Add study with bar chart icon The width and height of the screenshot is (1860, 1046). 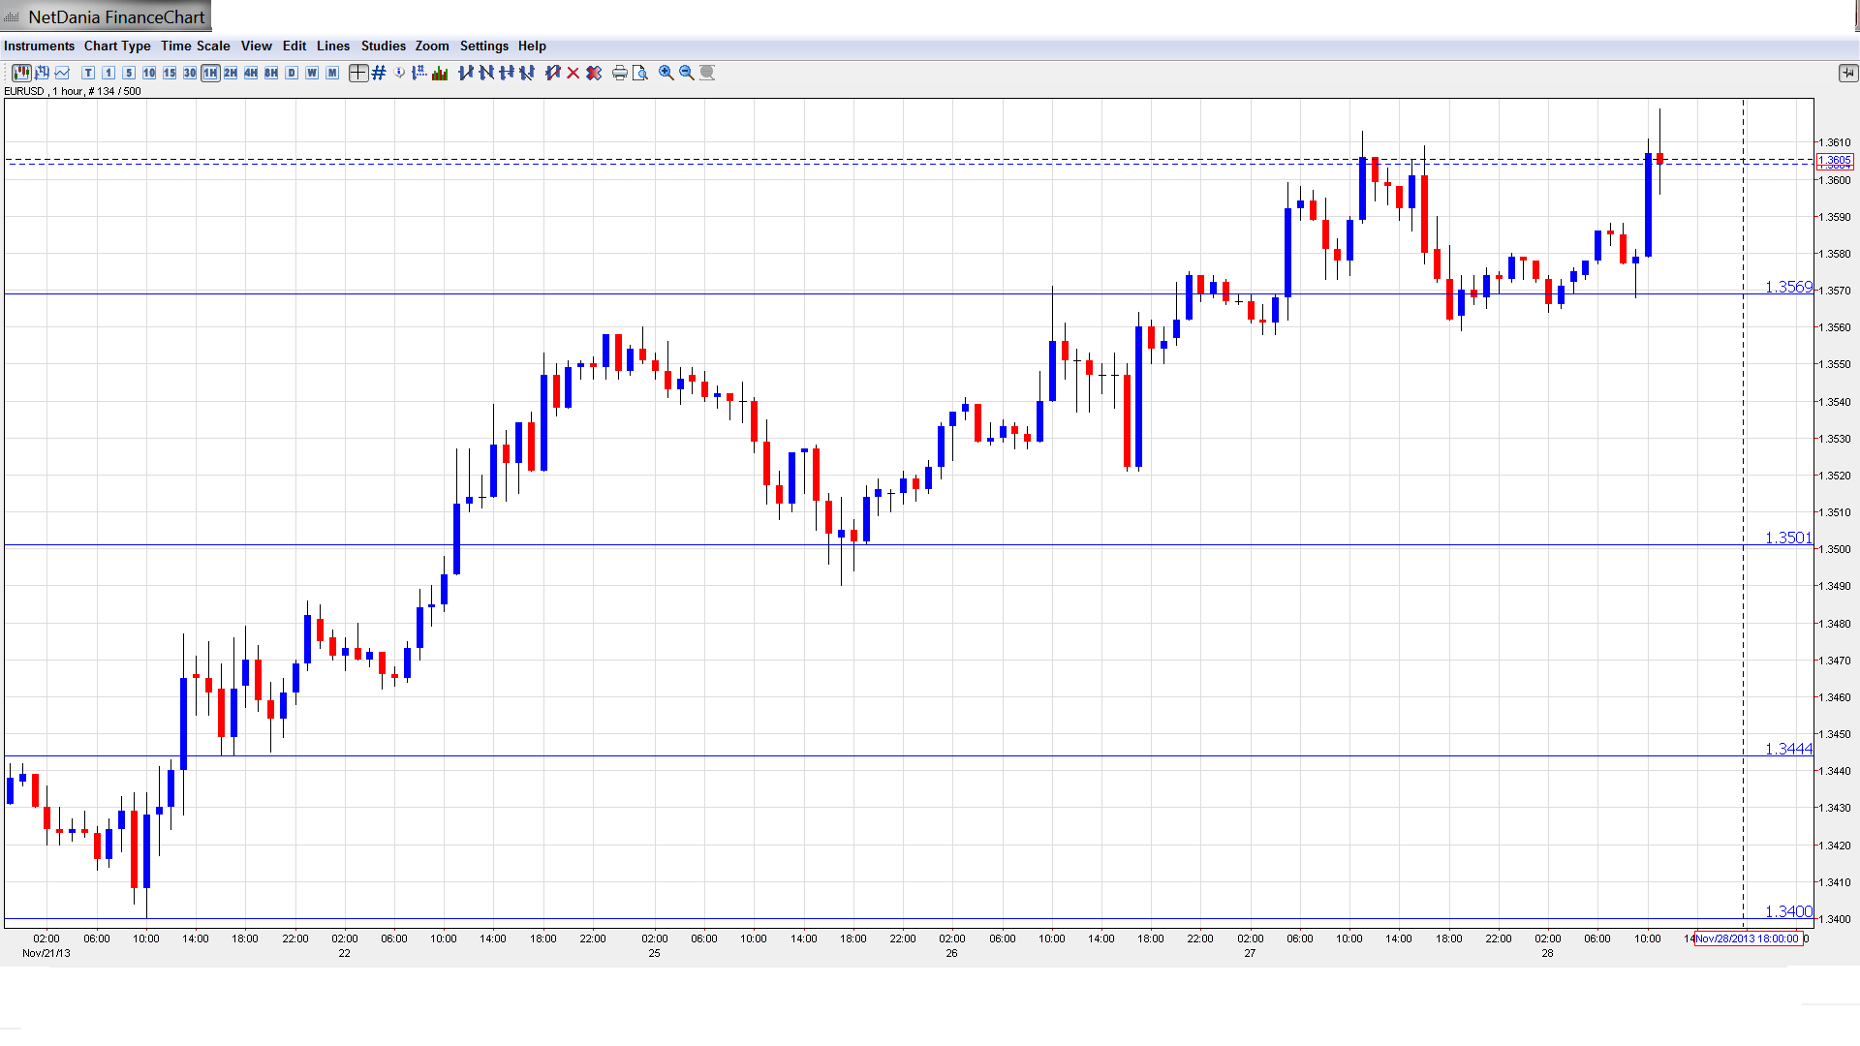440,73
